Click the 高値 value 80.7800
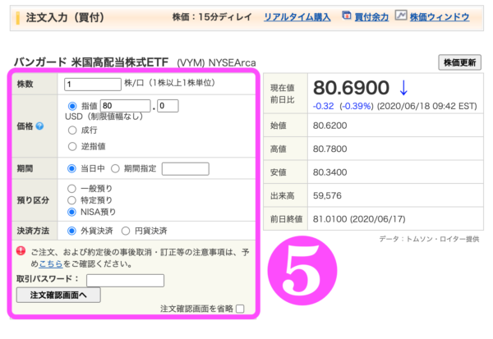Viewport: 493px width, 339px height. [x=329, y=149]
